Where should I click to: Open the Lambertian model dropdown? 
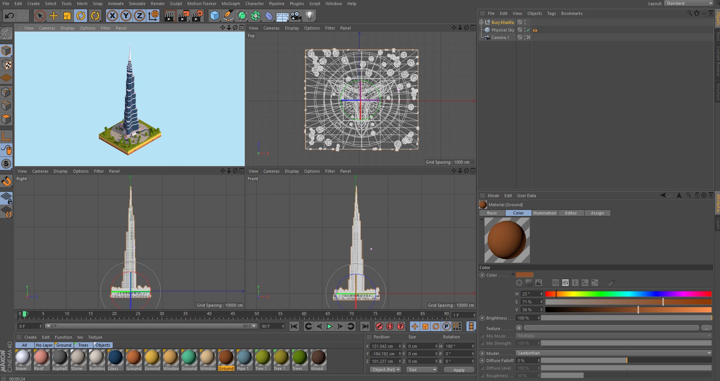point(613,353)
